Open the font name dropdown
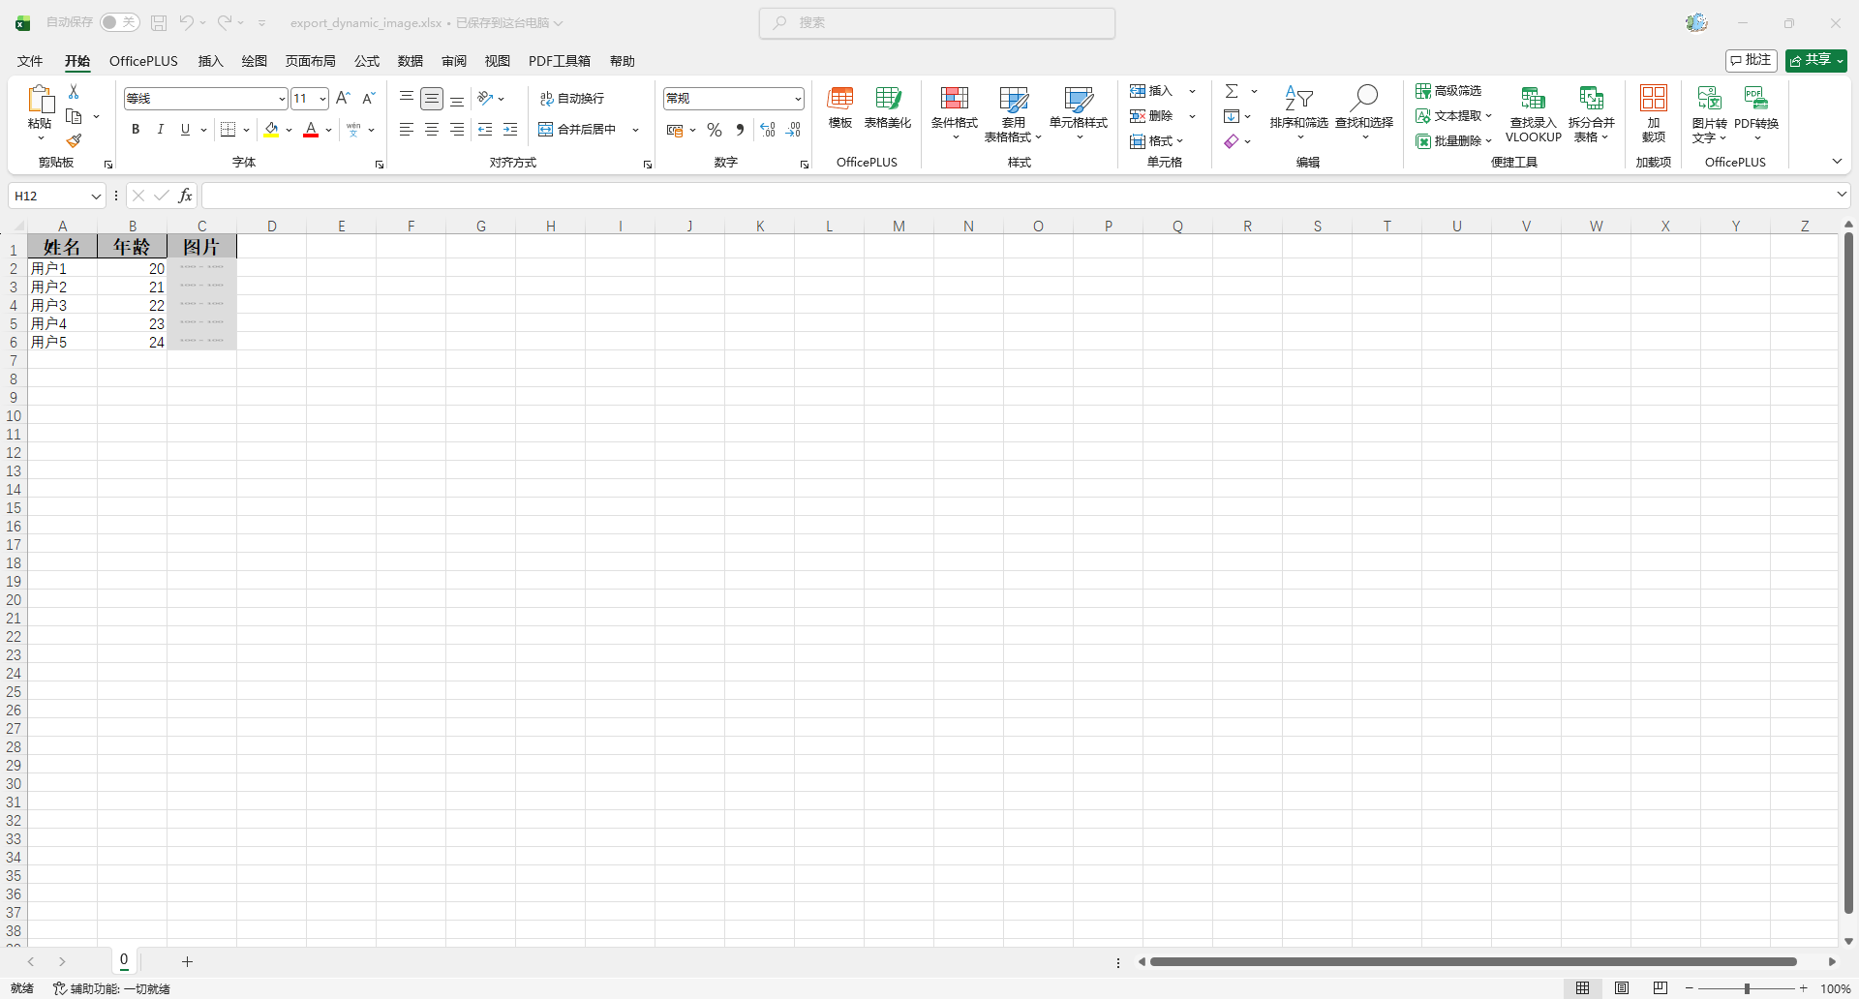The height and width of the screenshot is (999, 1859). (x=282, y=99)
